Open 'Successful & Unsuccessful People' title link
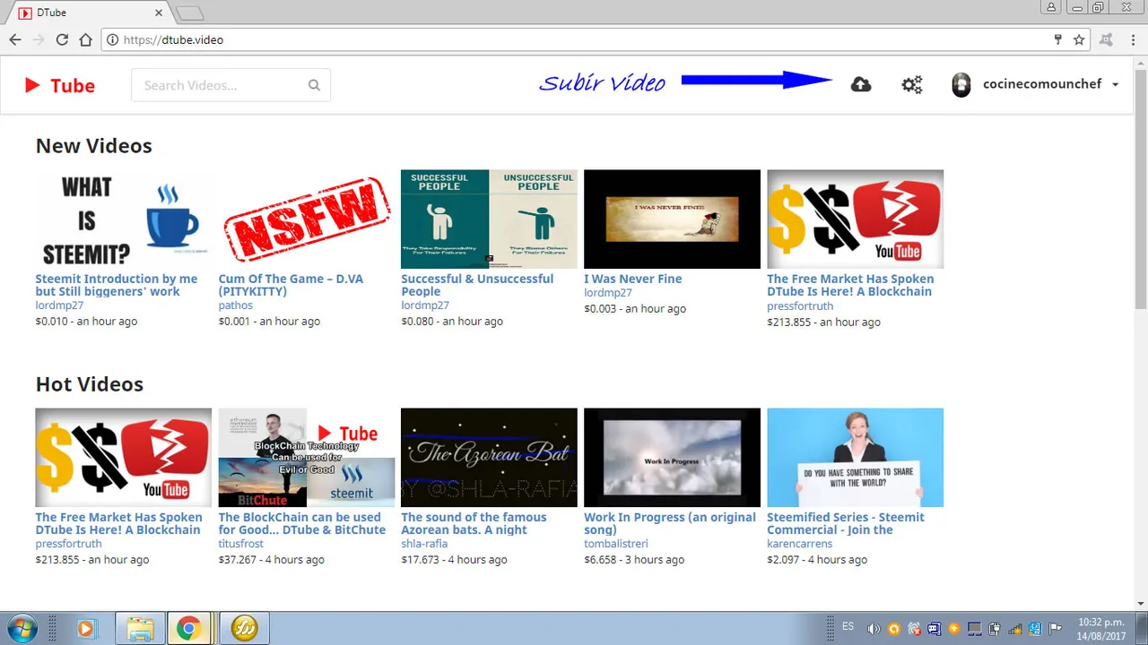The height and width of the screenshot is (645, 1148). [x=477, y=285]
